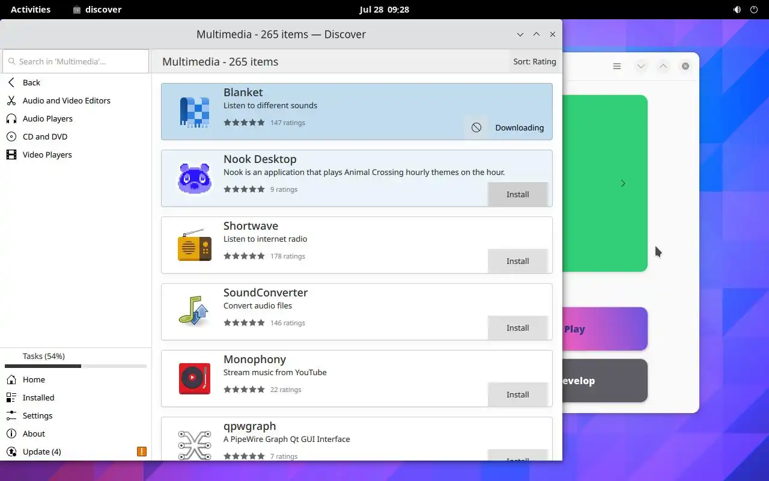Click Nook Desktop's 9 ratings stars
769x481 pixels.
tap(244, 189)
